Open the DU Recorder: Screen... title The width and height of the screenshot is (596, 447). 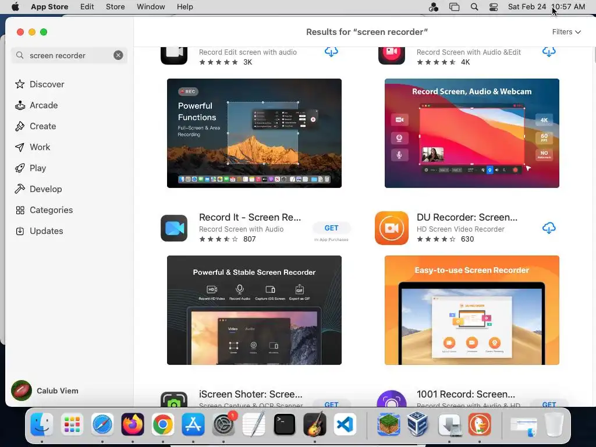[x=467, y=217]
